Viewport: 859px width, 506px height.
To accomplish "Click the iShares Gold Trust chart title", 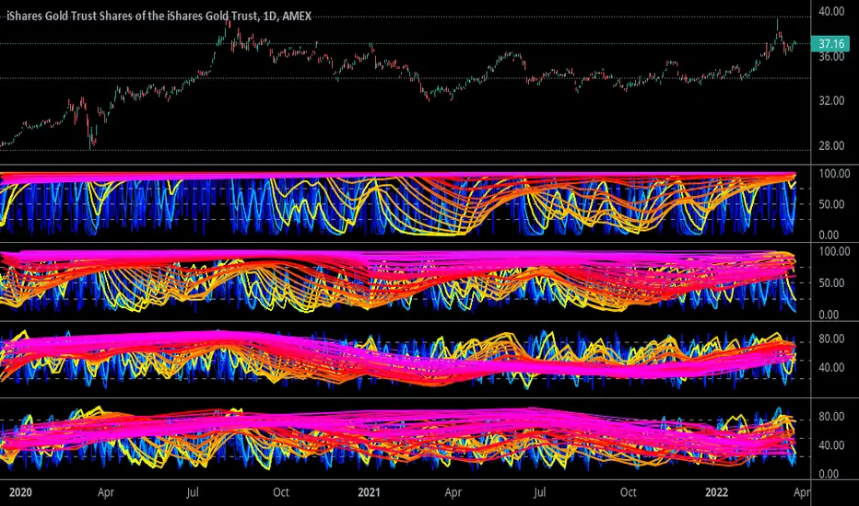I will (x=159, y=16).
